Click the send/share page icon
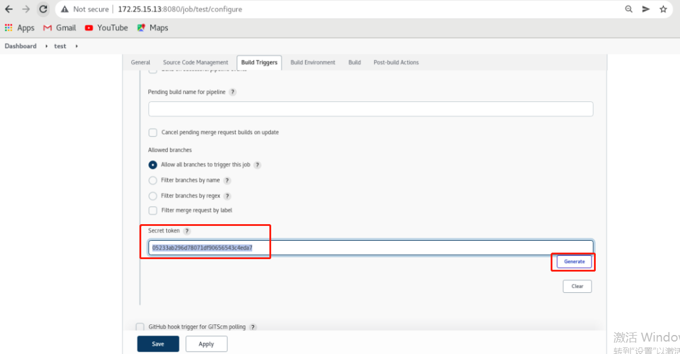 pos(646,9)
